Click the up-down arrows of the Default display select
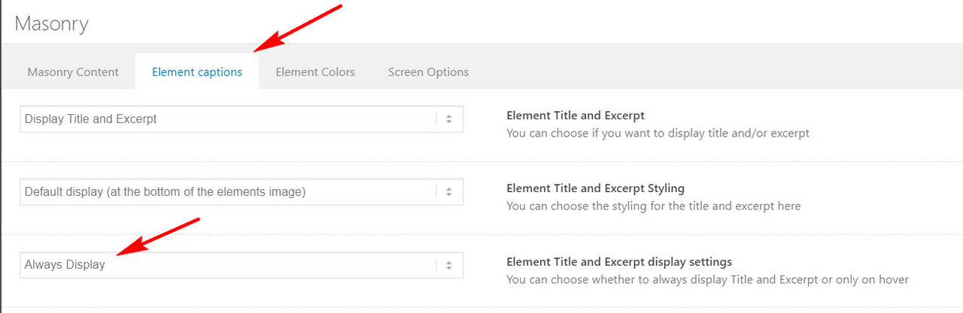 tap(448, 191)
